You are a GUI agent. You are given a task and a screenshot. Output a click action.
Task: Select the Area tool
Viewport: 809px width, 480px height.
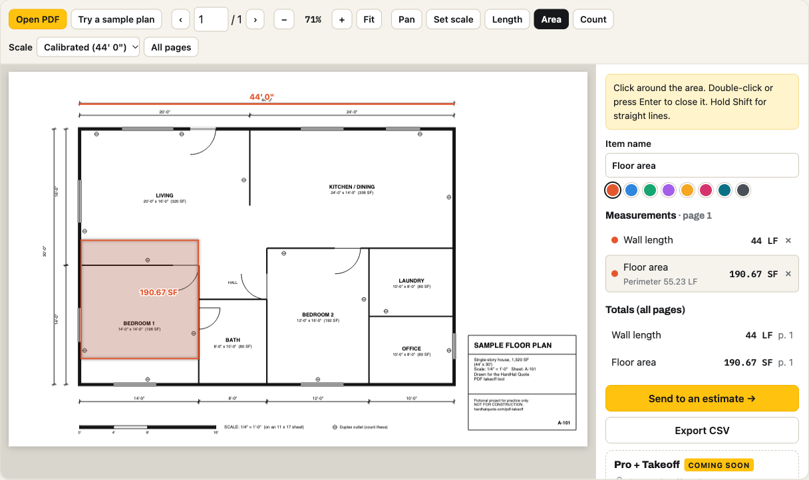[551, 19]
